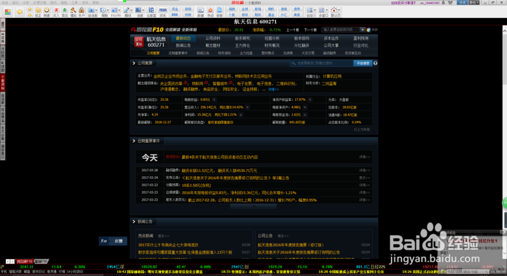The height and width of the screenshot is (276, 507).
Task: Switch to the 财务概况 tab
Action: (272, 46)
